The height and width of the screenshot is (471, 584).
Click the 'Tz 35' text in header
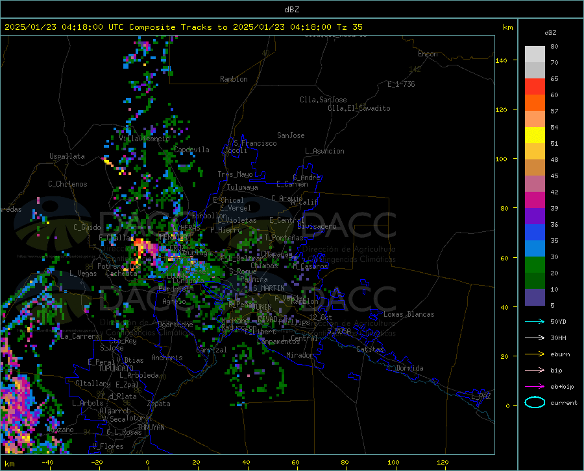349,27
